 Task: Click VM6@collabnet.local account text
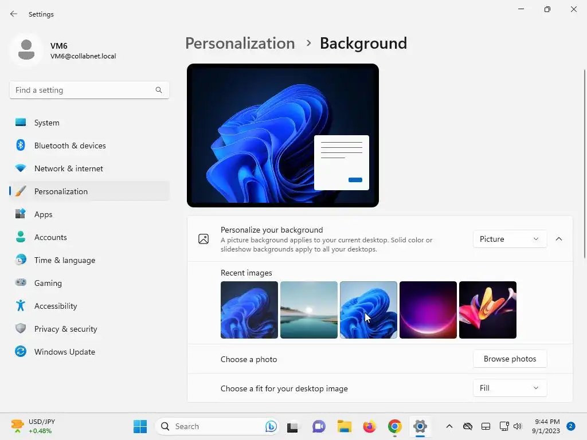[83, 56]
